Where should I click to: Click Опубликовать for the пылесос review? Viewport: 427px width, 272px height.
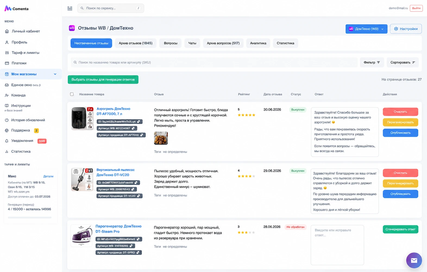(x=400, y=194)
